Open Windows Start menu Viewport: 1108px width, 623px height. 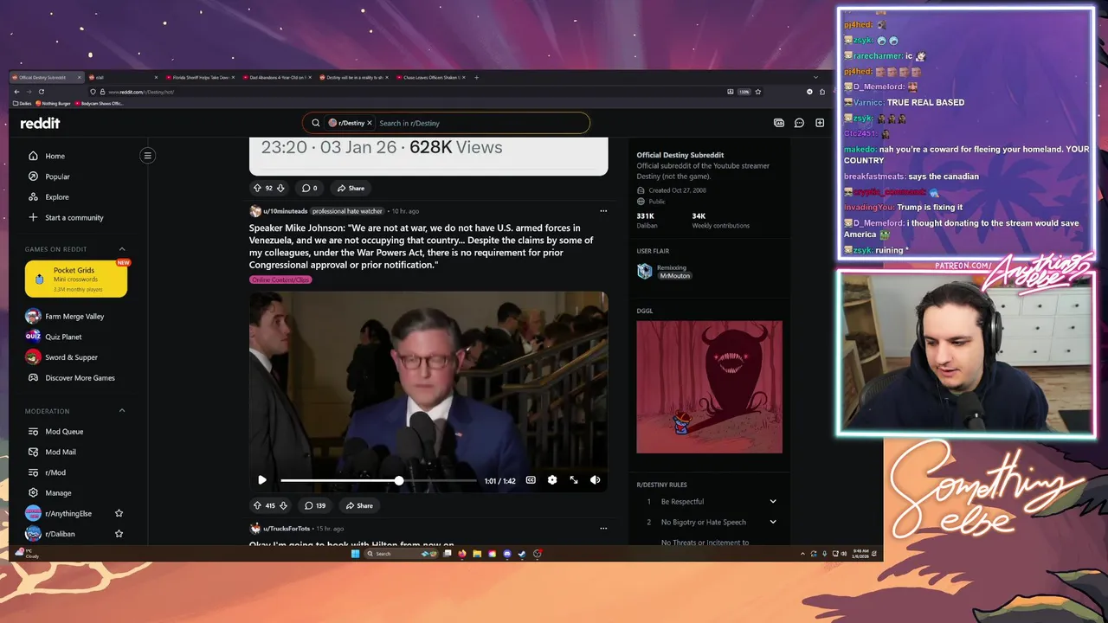click(355, 554)
